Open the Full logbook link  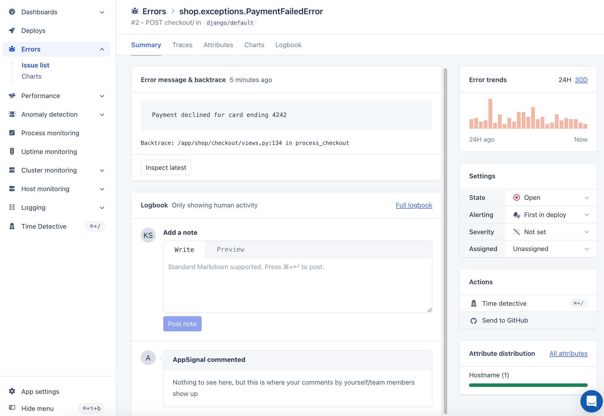[x=414, y=205]
